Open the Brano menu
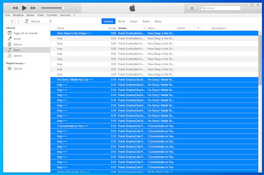This screenshot has width=264, height=175. (x=30, y=15)
